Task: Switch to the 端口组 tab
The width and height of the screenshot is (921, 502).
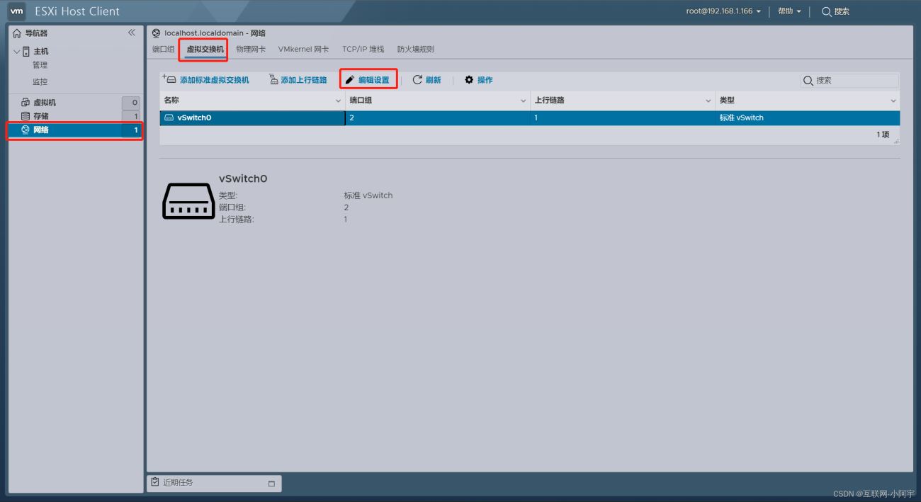Action: (x=163, y=50)
